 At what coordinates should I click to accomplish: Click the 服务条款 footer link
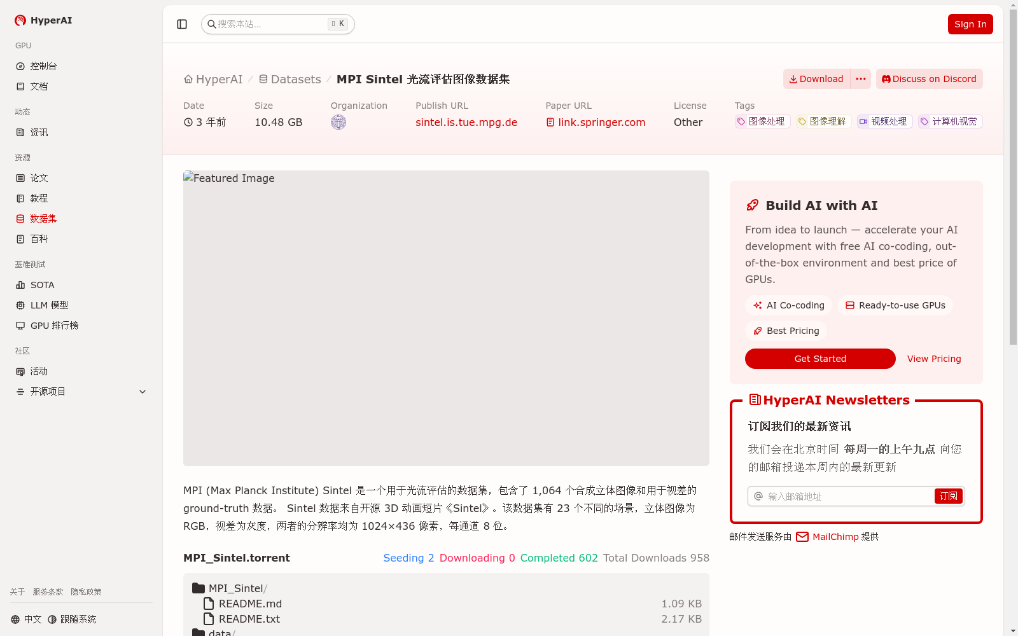(48, 592)
